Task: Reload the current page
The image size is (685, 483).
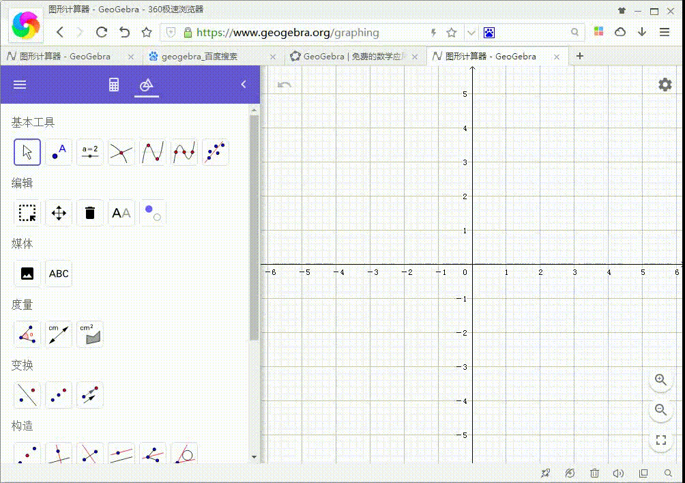Action: click(x=102, y=32)
